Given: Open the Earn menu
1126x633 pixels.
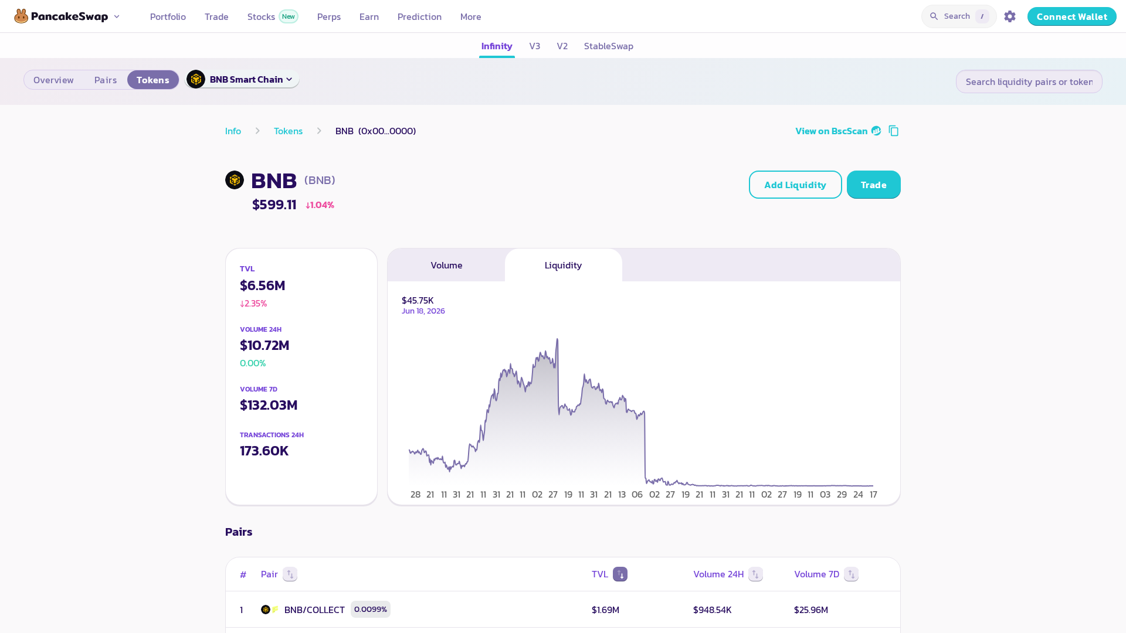Looking at the screenshot, I should [369, 16].
